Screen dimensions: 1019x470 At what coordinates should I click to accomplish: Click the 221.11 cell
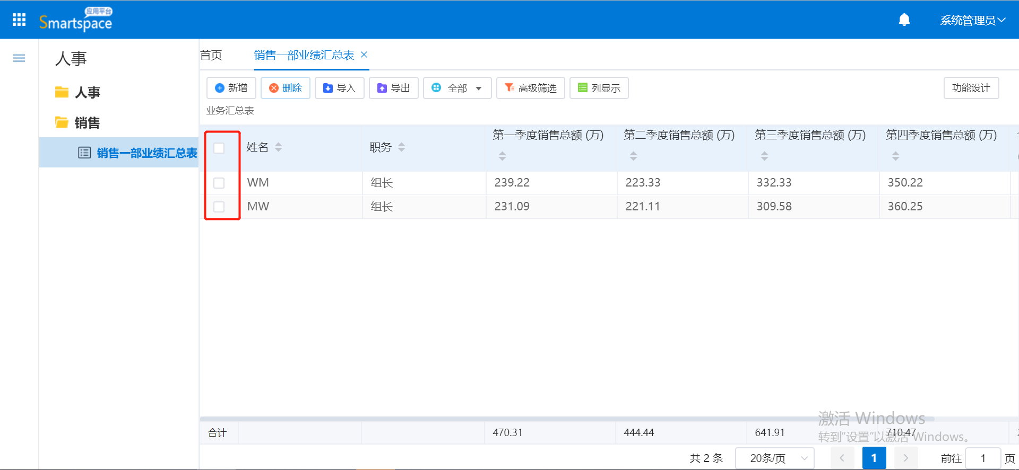(x=683, y=207)
